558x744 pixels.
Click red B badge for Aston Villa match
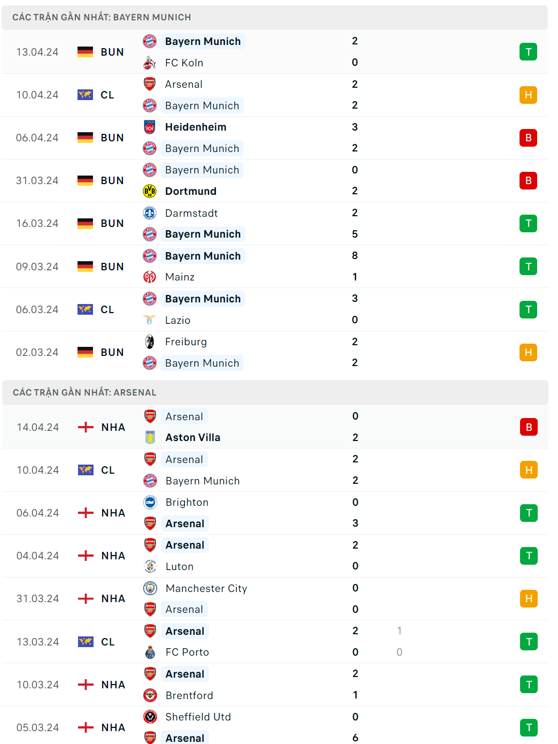pyautogui.click(x=529, y=427)
